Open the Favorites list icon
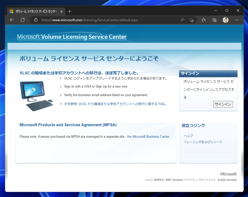Screen dimensions: 248x197 [204, 20]
